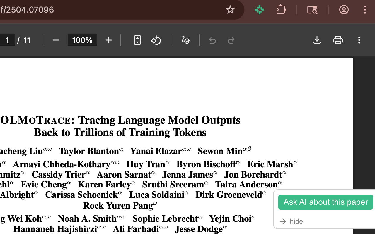The image size is (375, 234).
Task: Click the 100% zoom level field
Action: (82, 40)
